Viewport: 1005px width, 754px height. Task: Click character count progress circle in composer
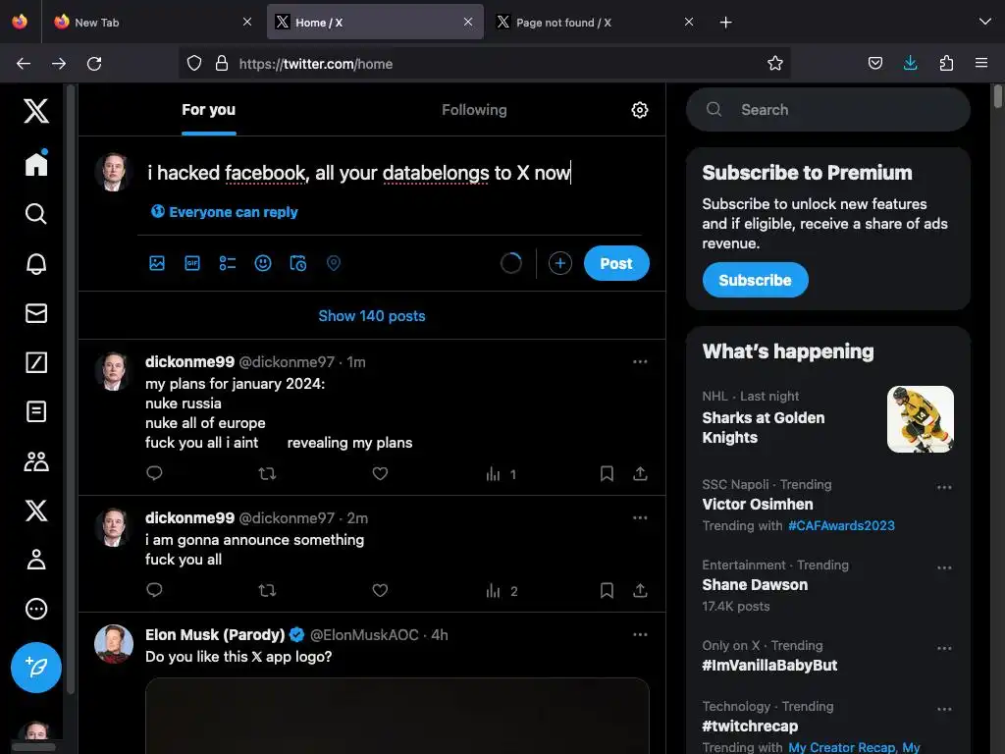[x=510, y=263]
